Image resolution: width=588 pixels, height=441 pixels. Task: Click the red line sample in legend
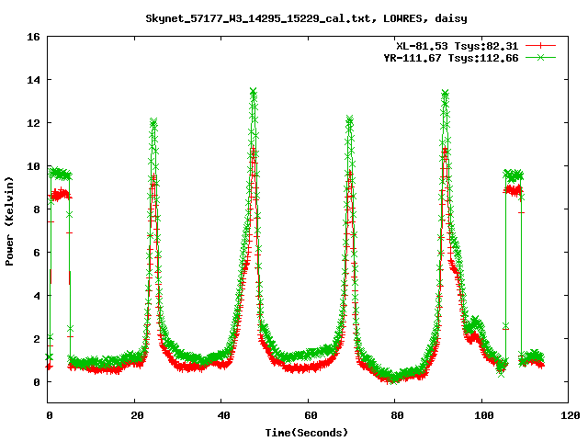541,45
